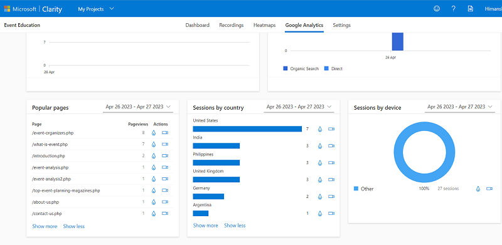
Task: Click the feedback smiley icon
Action: 437,9
